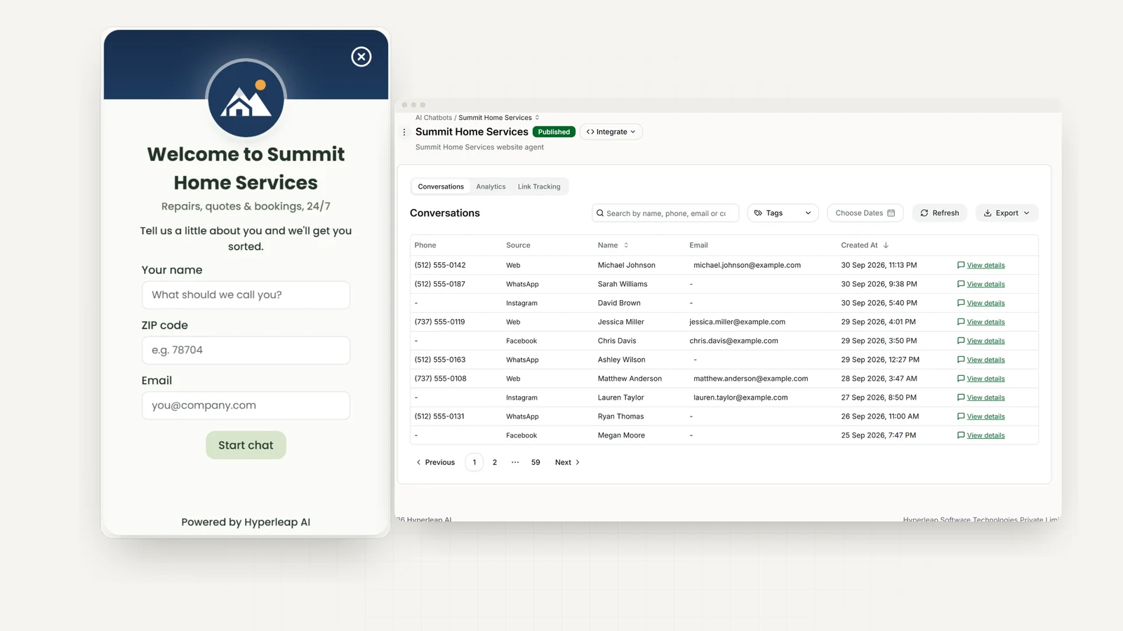Click the search magnifier icon in Conversations
The image size is (1123, 631).
click(x=600, y=213)
